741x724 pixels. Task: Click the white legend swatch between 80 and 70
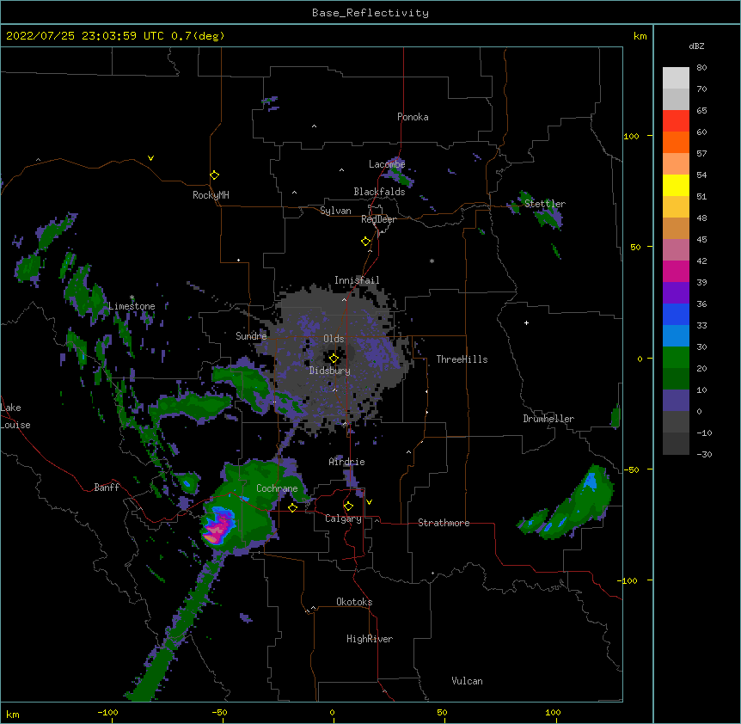(x=676, y=77)
